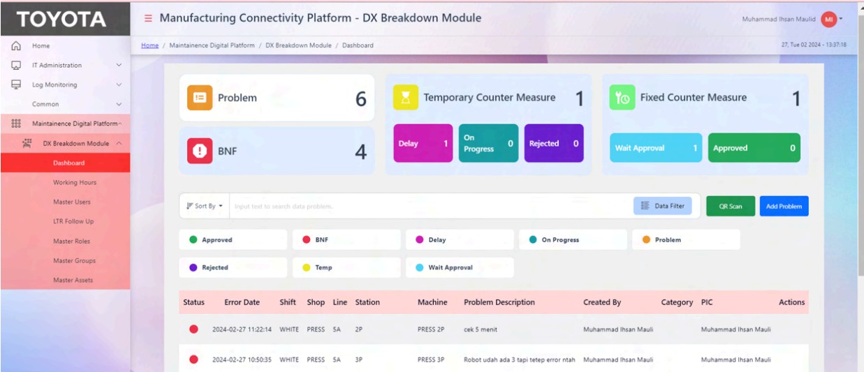Toggle the BNF status legend filter

point(346,239)
